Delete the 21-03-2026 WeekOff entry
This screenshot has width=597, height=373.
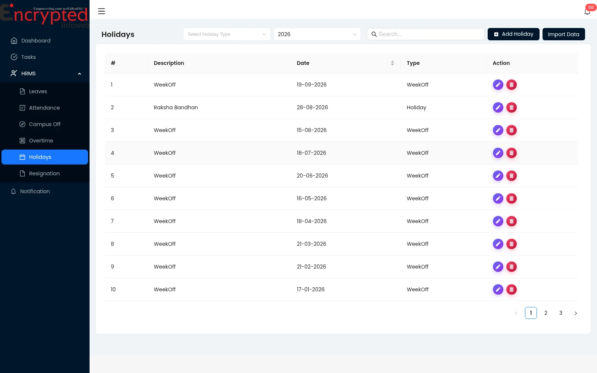[x=512, y=244]
